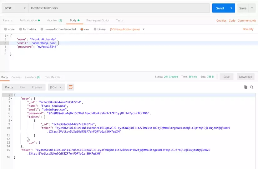Click the Beautify link
The height and width of the screenshot is (169, 258).
click(x=248, y=29)
